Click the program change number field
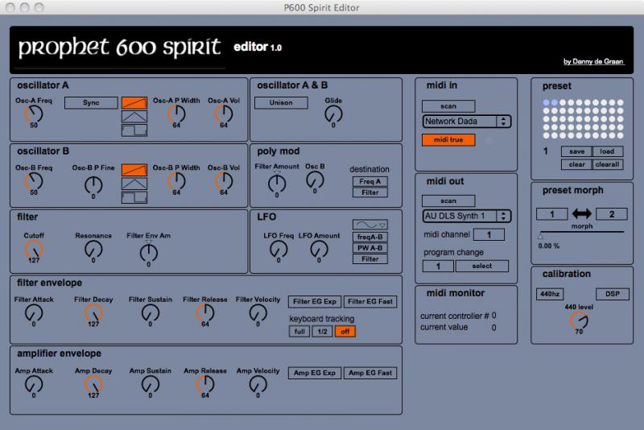The width and height of the screenshot is (644, 430). pyautogui.click(x=438, y=266)
